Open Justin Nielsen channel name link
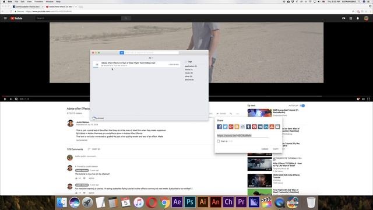The image size is (373, 210). coord(83,122)
